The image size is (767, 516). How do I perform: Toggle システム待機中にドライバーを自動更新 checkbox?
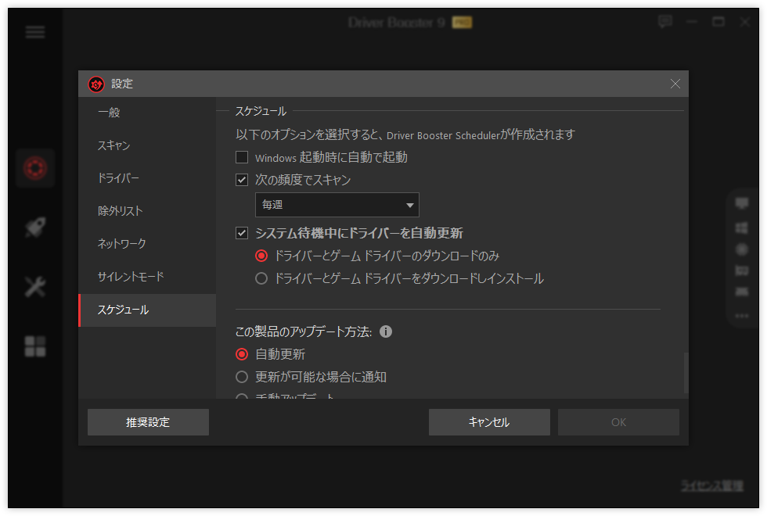point(242,233)
